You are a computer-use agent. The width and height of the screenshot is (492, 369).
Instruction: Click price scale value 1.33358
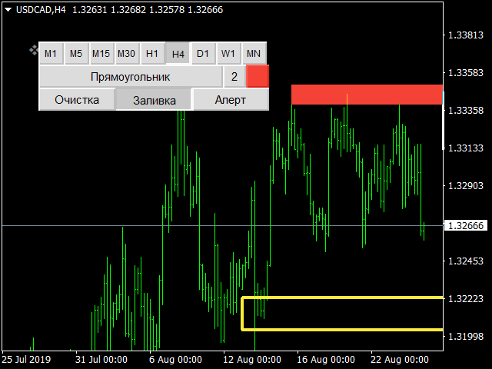pyautogui.click(x=466, y=111)
